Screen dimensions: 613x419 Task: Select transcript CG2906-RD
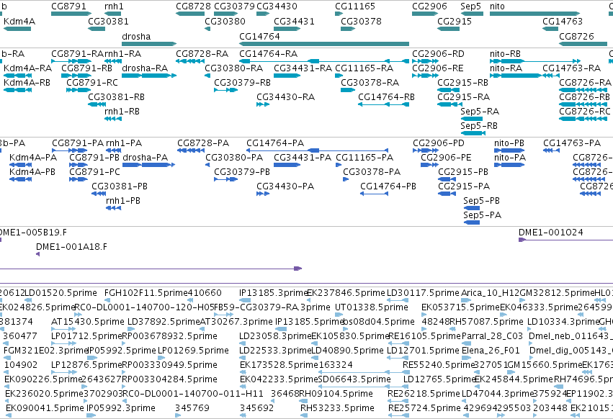tap(425, 61)
